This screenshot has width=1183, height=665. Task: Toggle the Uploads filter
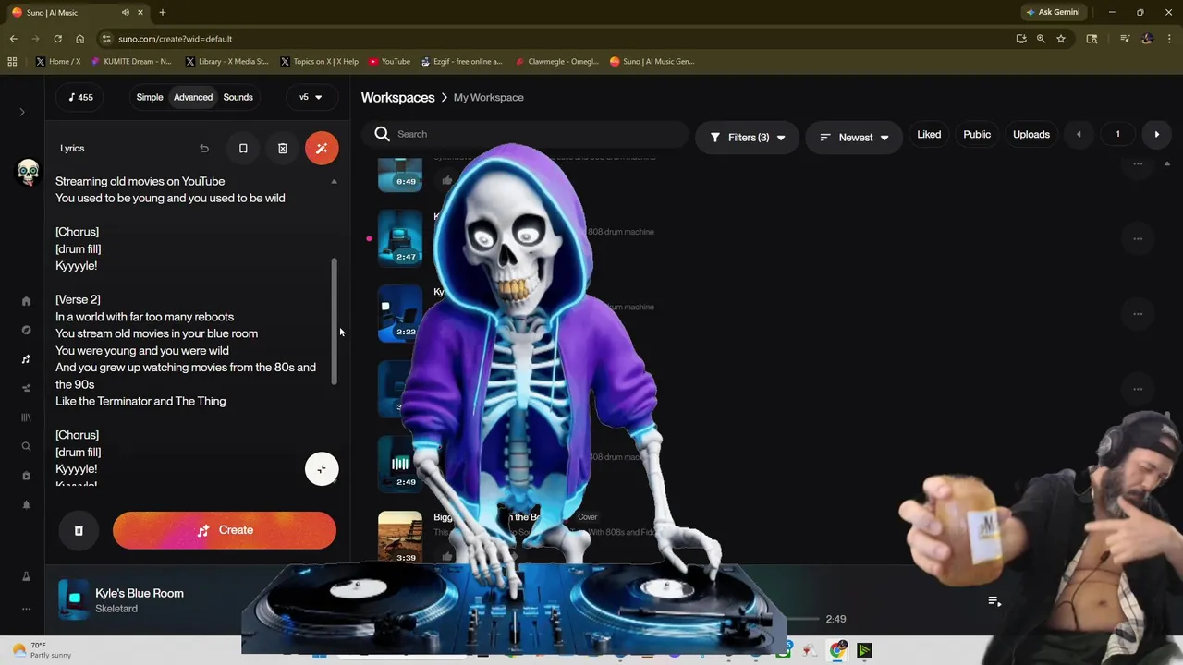tap(1031, 135)
